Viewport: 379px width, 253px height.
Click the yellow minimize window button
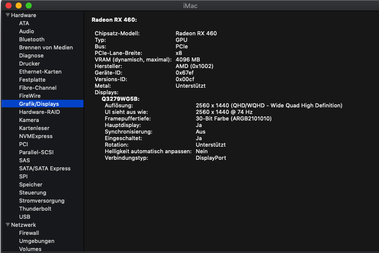[19, 5]
